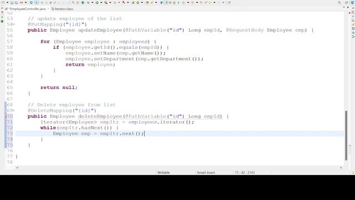Screen dimensions: 355x200
Task: Open the Run button dropdown arrow
Action: pos(102,2)
